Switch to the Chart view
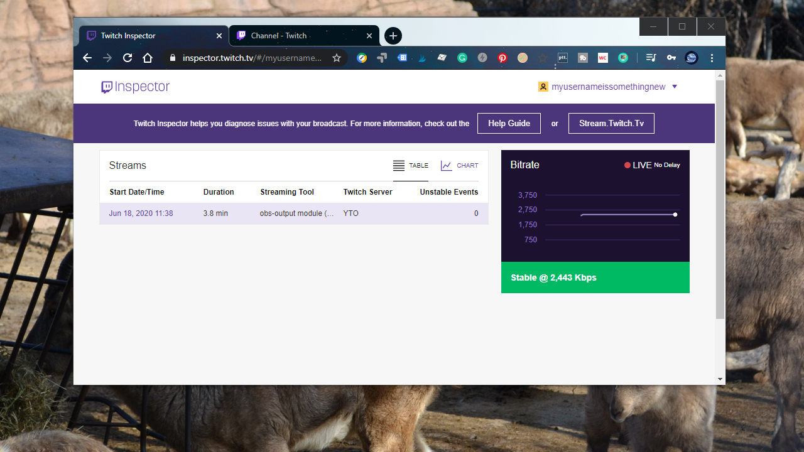The height and width of the screenshot is (452, 804). pyautogui.click(x=460, y=166)
